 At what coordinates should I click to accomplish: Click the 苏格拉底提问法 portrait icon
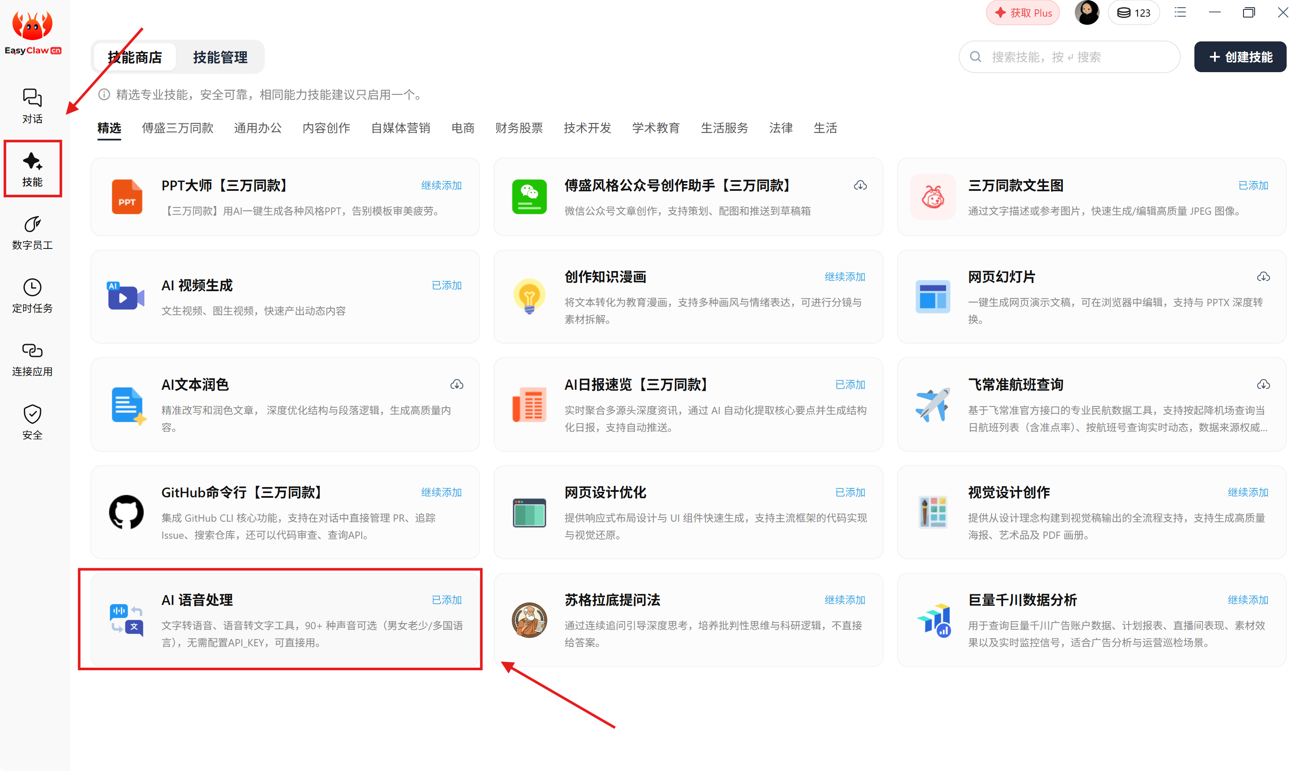coord(529,620)
